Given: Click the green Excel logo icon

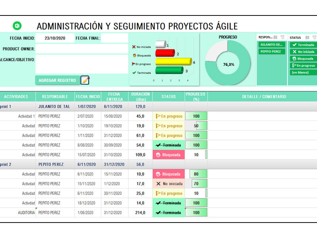Looking at the screenshot, I should 17,26.
